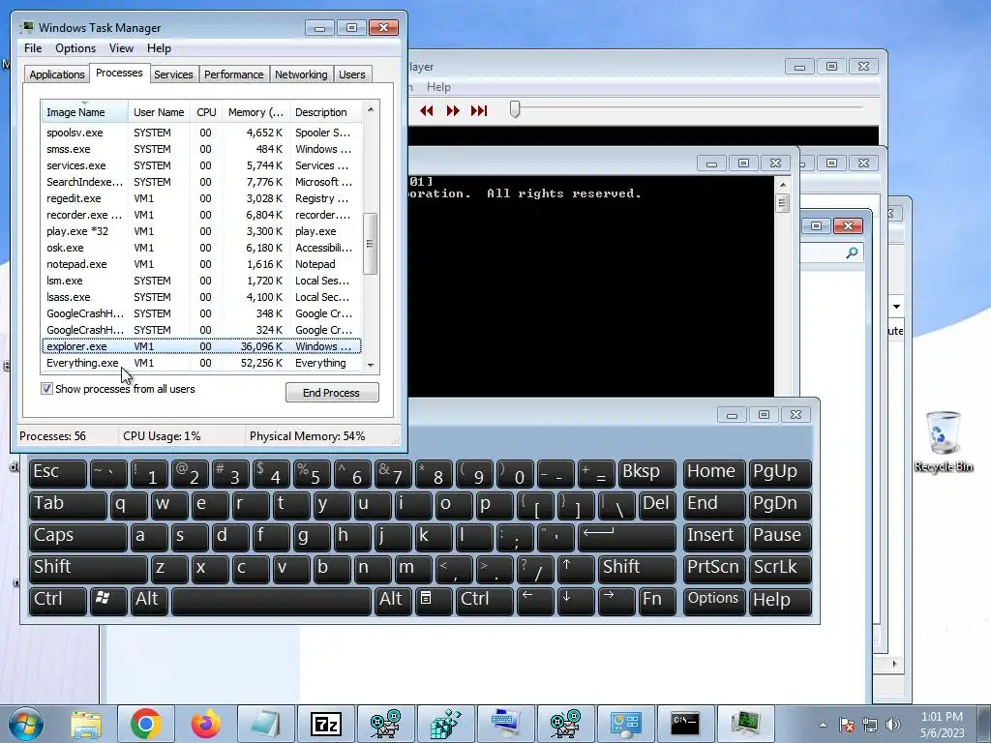Screen dimensions: 991x743
Task: Open the Command Prompt taskbar icon
Action: pos(685,724)
